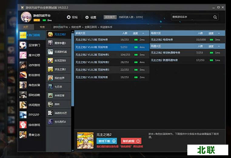Click the user avatar picture
This screenshot has height=158, width=231.
(x=26, y=17)
